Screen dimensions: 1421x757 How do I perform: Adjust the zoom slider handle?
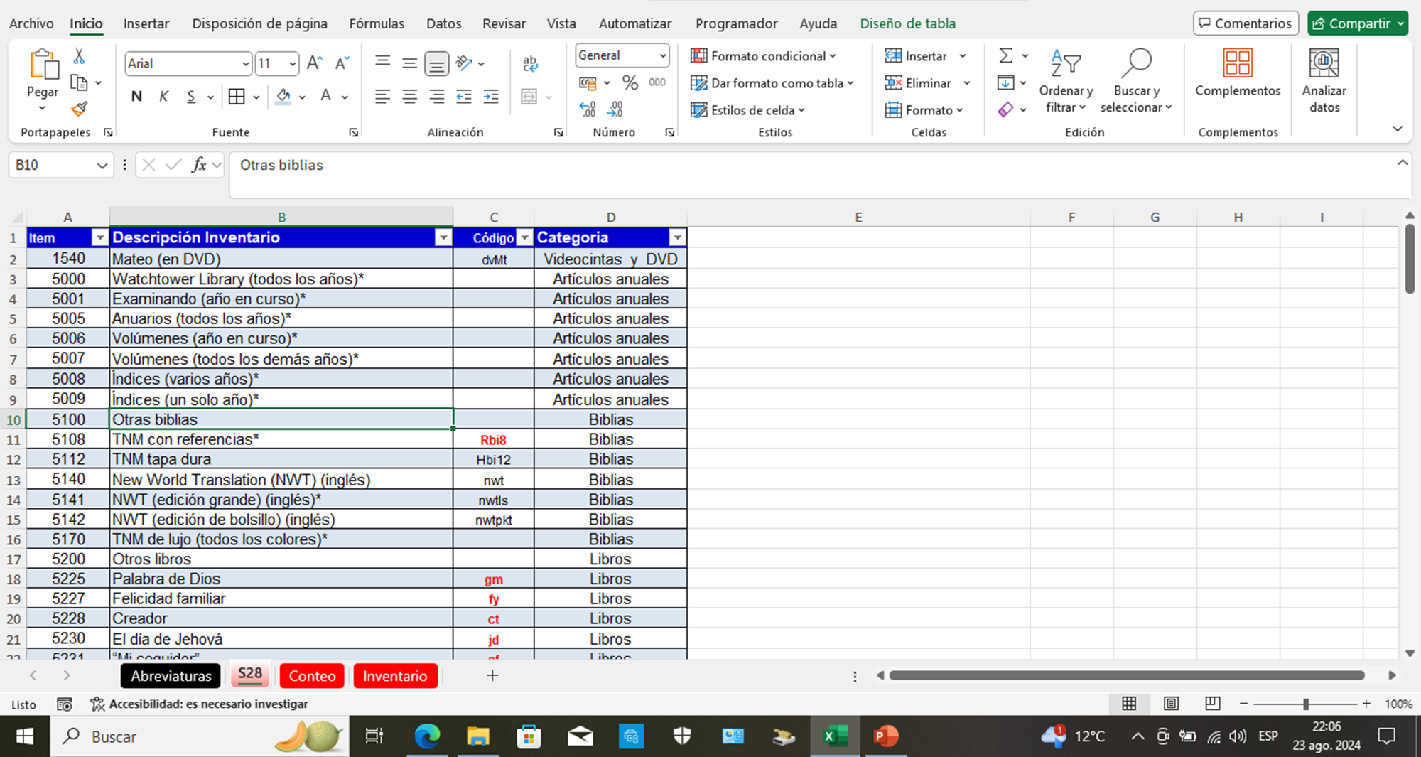pos(1306,704)
